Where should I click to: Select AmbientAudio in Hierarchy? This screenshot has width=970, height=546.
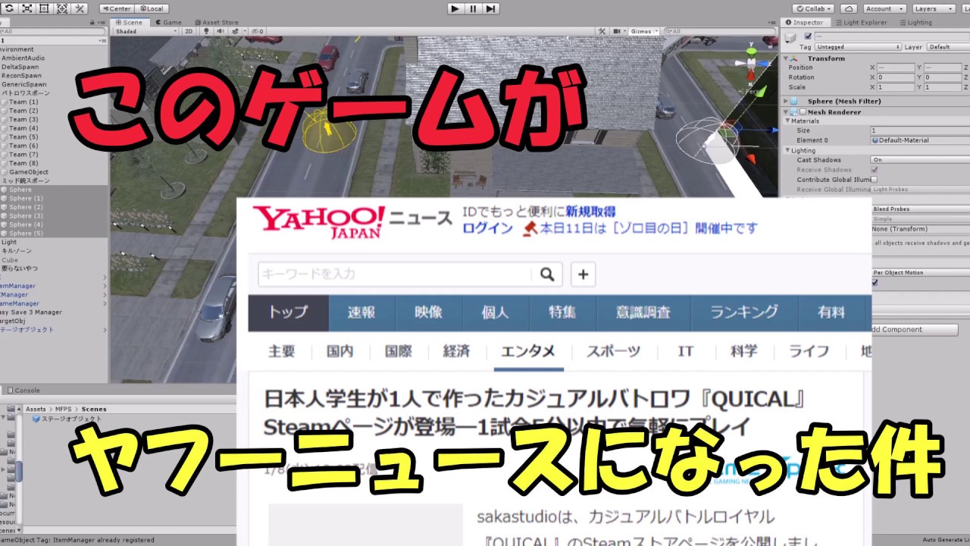pyautogui.click(x=23, y=58)
